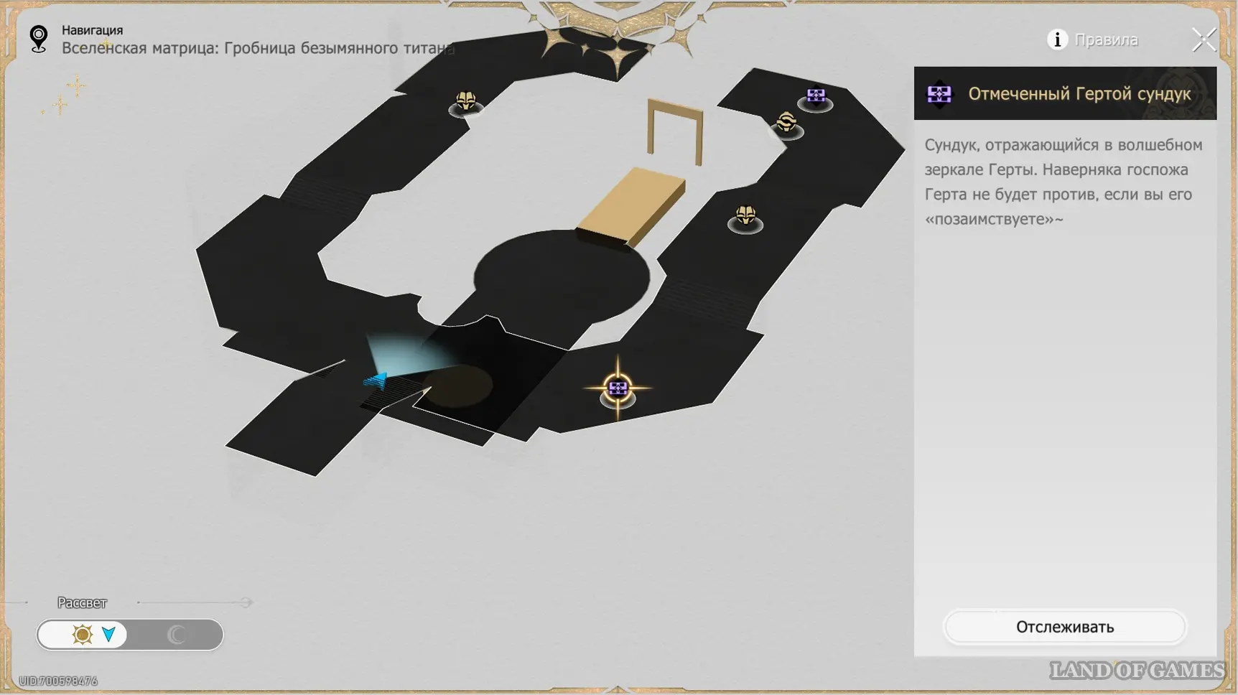Switch to daytime with the sun toggle

click(83, 635)
